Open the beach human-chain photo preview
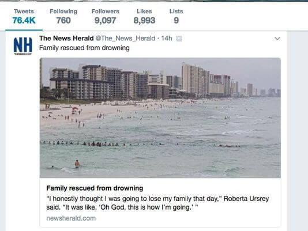Screen dimensions: 308x231 tap(160, 118)
